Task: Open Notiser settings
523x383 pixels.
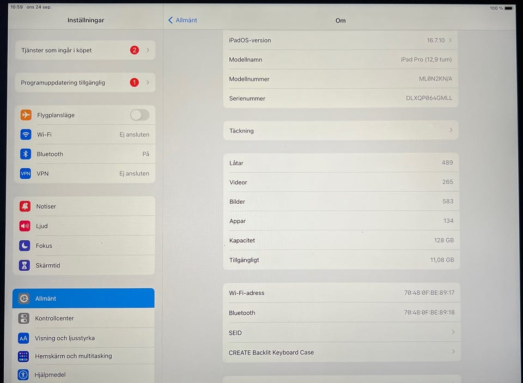Action: point(84,206)
